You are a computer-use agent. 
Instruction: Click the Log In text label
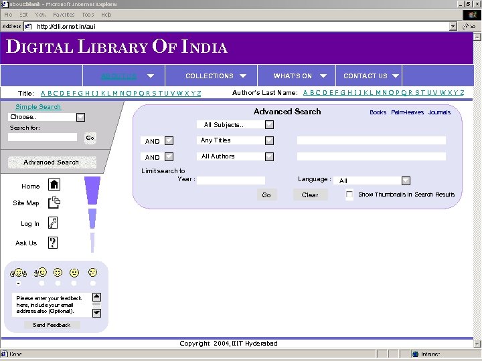(30, 224)
